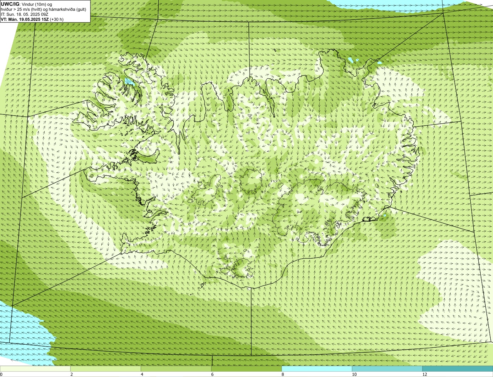Click the 'Vindur (10m) og' label
The height and width of the screenshot is (377, 493).
[37, 4]
